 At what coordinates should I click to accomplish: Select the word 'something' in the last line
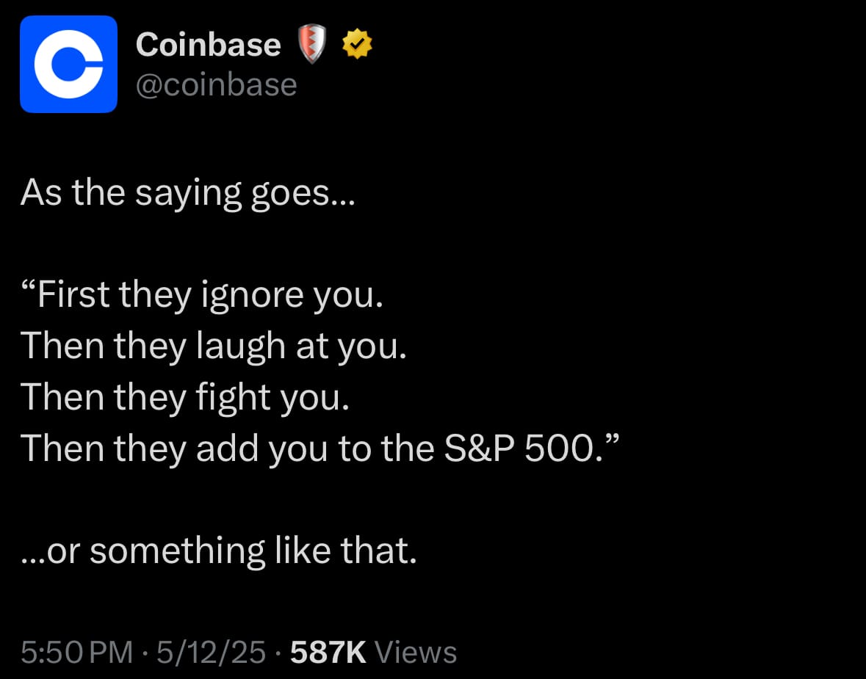coord(177,552)
